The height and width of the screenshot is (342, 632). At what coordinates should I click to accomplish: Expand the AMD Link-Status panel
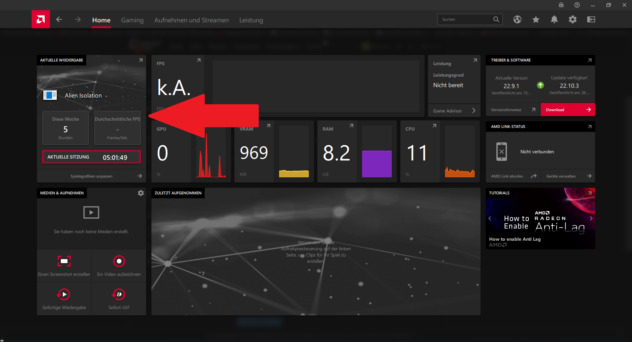[590, 127]
